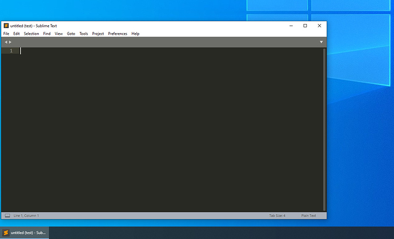394x239 pixels.
Task: Open the Preferences menu
Action: (x=118, y=34)
